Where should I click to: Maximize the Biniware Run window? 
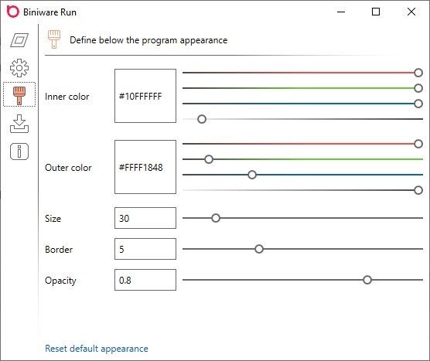tap(376, 12)
